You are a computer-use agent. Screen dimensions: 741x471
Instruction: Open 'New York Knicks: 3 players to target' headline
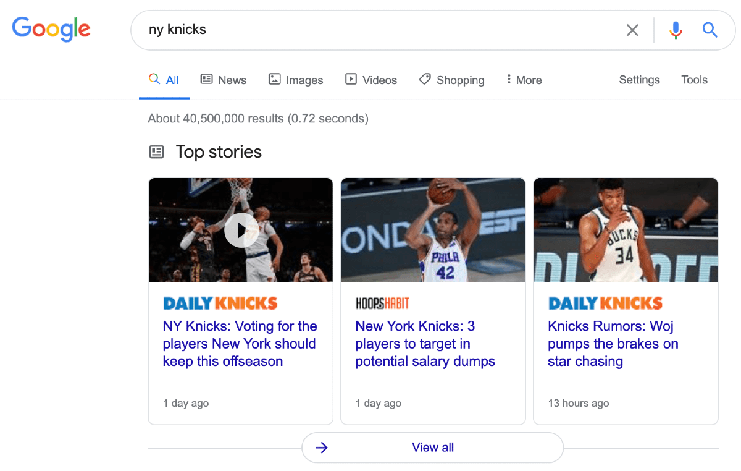coord(425,344)
